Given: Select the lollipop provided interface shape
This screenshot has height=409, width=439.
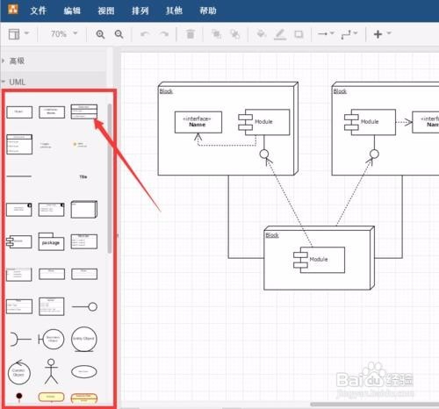Looking at the screenshot, I should point(84,306).
